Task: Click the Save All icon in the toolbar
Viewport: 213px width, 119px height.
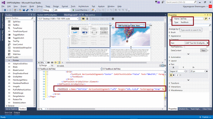Action: (x=27, y=10)
